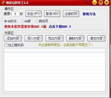Open 注册软件 registration

pos(71,14)
